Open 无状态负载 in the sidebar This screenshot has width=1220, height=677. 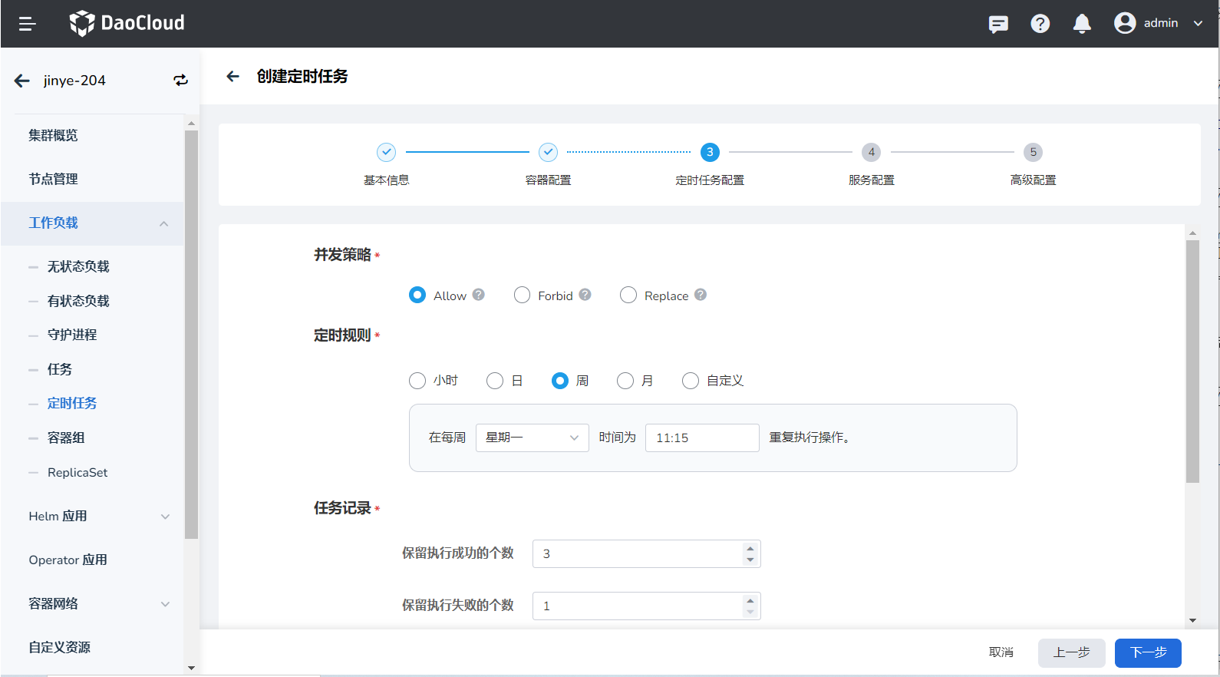[78, 266]
